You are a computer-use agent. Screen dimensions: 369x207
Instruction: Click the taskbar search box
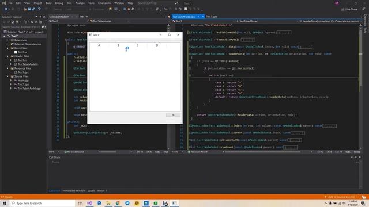(x=42, y=203)
